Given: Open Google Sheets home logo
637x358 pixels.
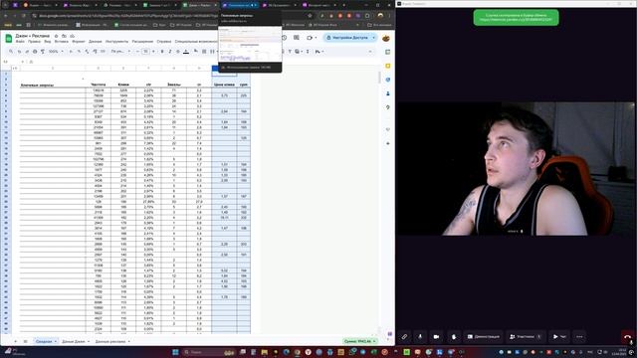Looking at the screenshot, I should pos(9,38).
